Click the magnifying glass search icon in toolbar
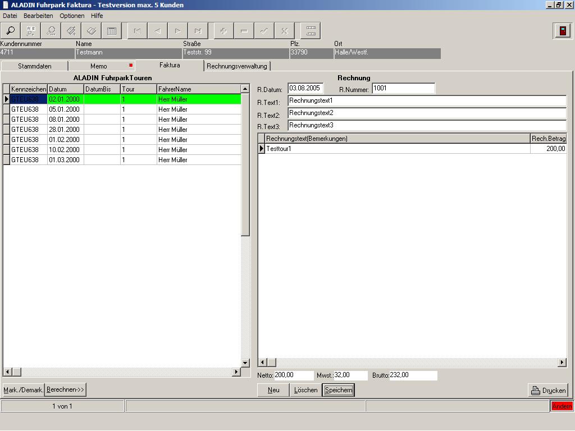Screen dimensions: 575x431 pyautogui.click(x=11, y=31)
